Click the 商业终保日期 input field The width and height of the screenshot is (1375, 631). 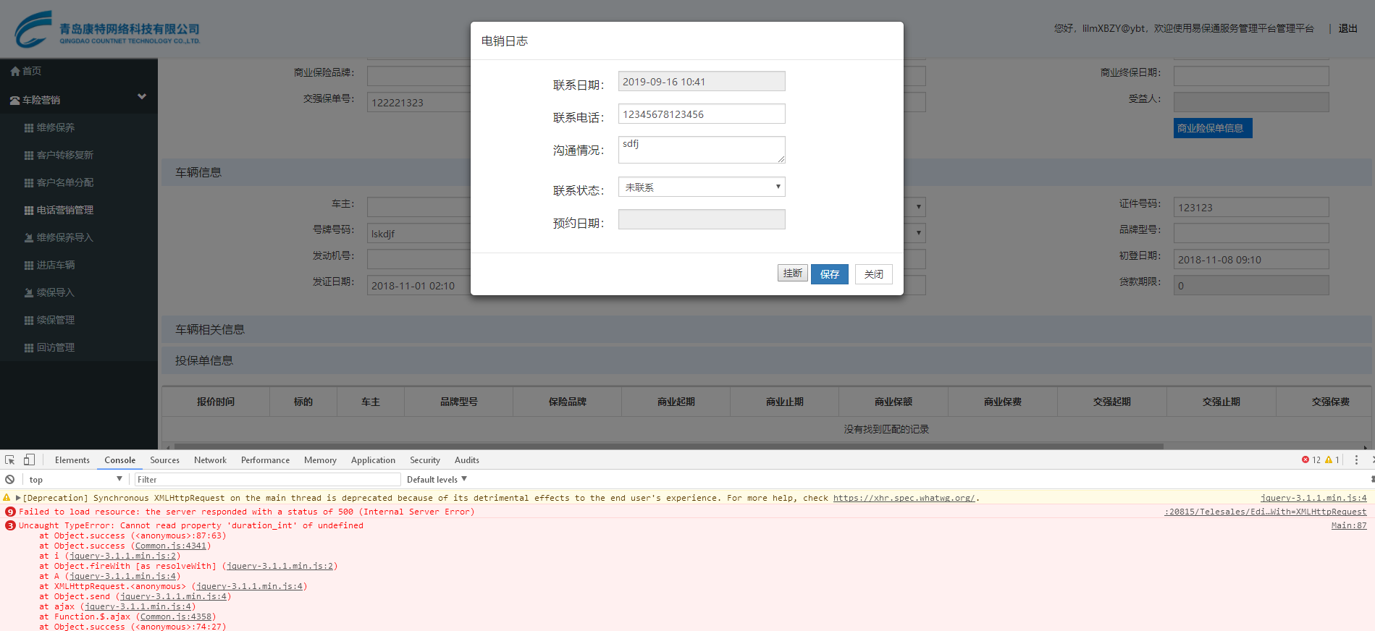1251,76
